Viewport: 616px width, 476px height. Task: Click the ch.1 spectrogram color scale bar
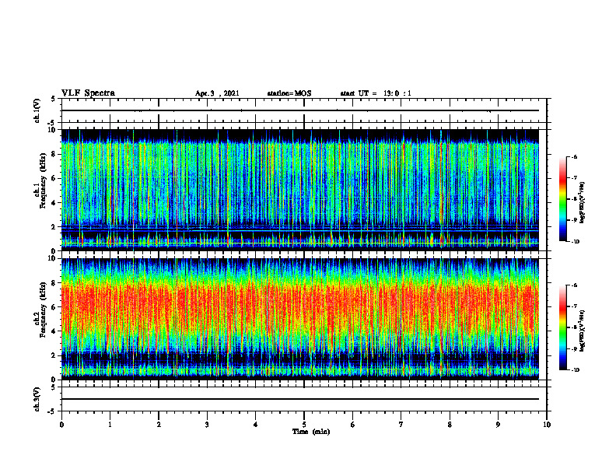(563, 199)
